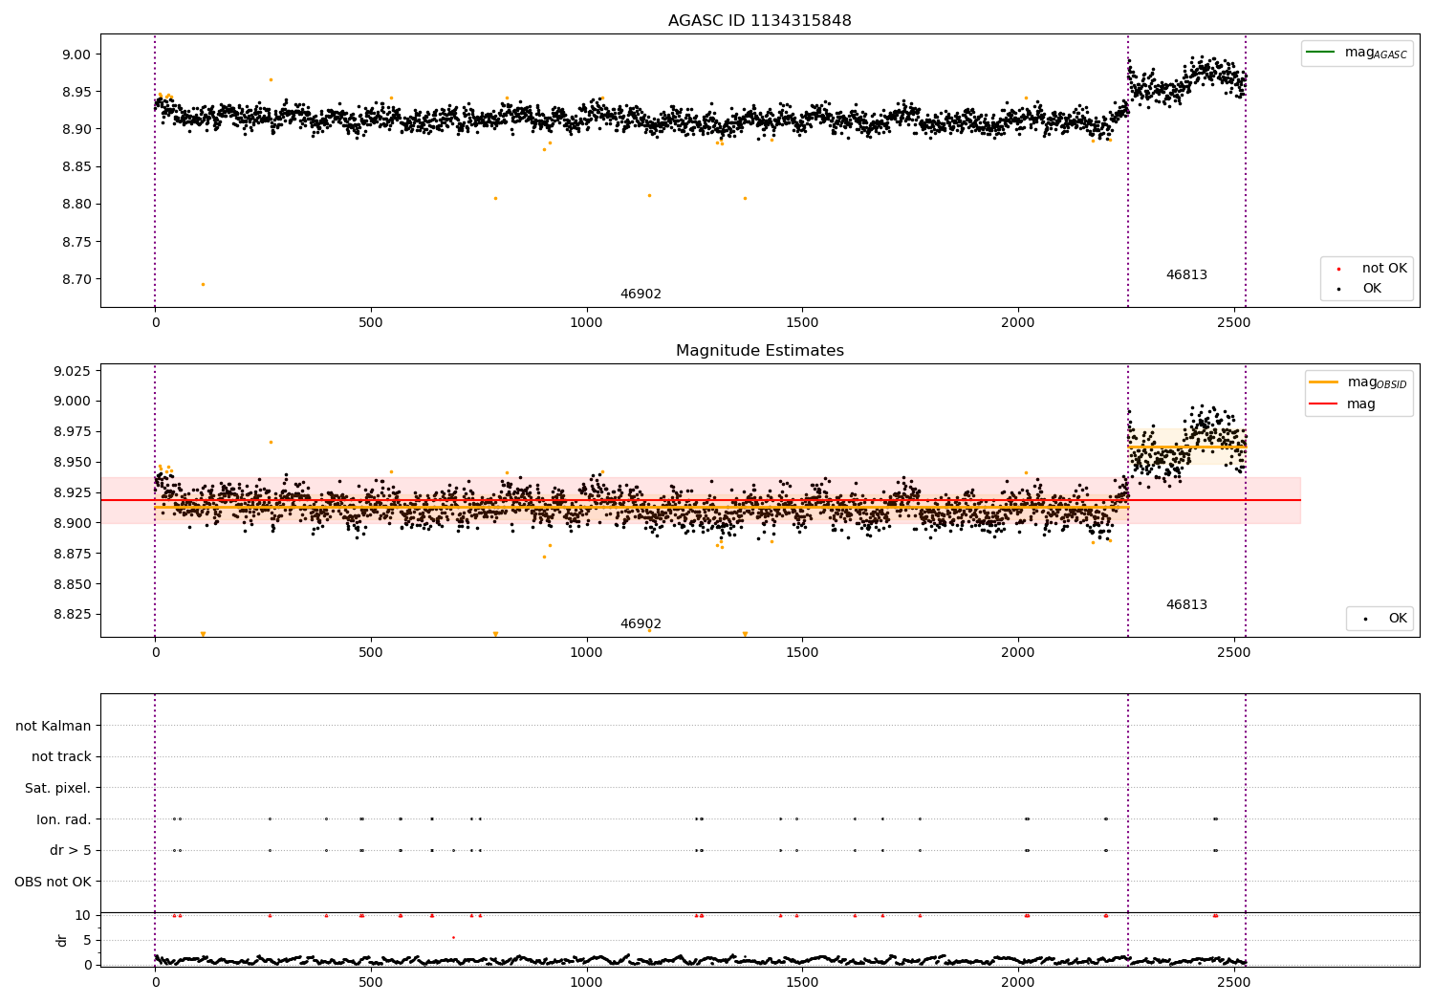Click the orange outlier point near 8.69 magnitude
The image size is (1434, 1004).
click(x=203, y=284)
